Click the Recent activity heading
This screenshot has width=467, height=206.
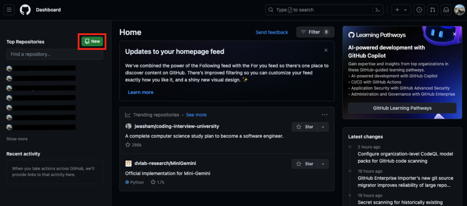click(23, 154)
